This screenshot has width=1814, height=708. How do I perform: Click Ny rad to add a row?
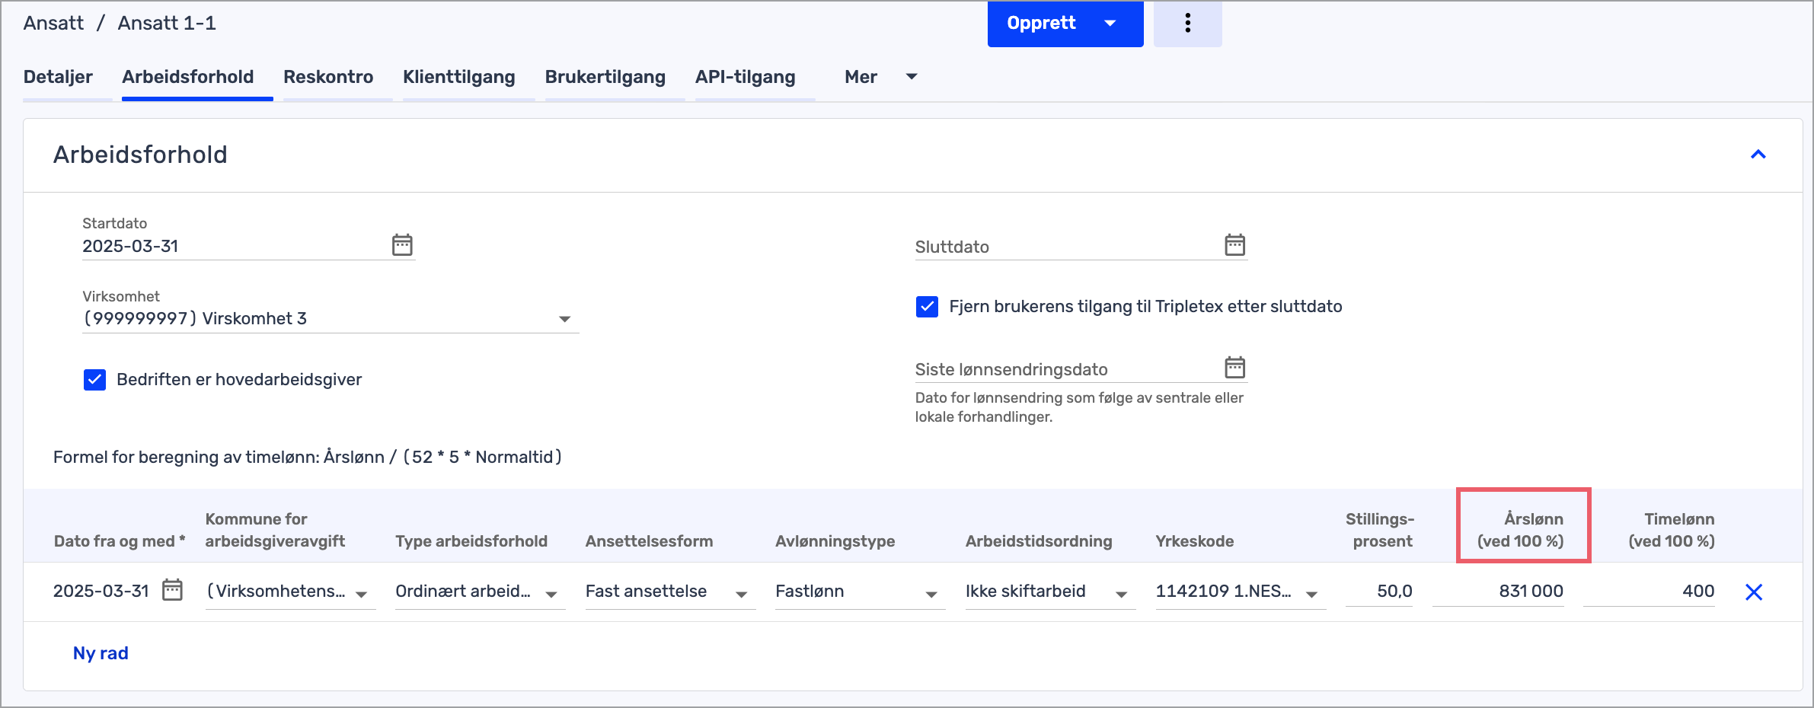pyautogui.click(x=101, y=653)
